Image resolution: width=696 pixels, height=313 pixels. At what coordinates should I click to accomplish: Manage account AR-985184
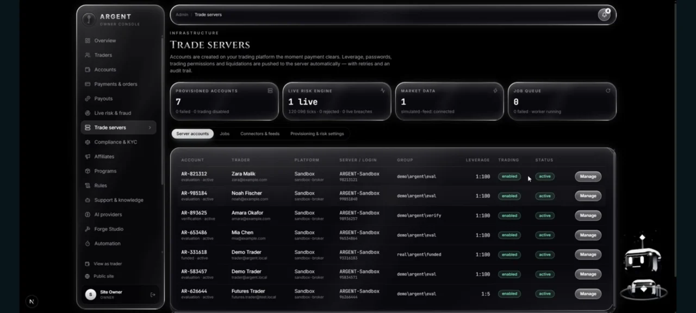(x=588, y=196)
